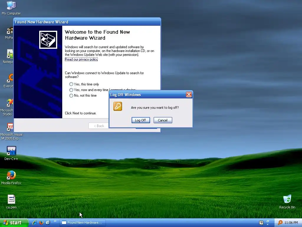Screen dimensions: 302x227
Task: Select Microsoft Visual J# 2005 Express shortcut
Action: pyautogui.click(x=11, y=131)
